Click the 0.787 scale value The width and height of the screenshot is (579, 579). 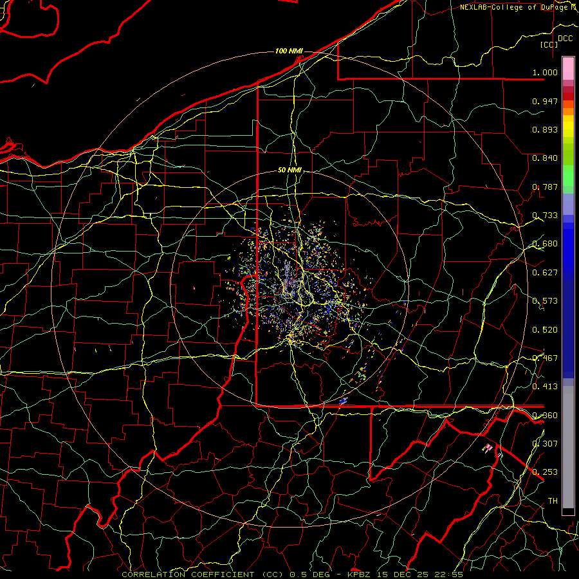[545, 187]
